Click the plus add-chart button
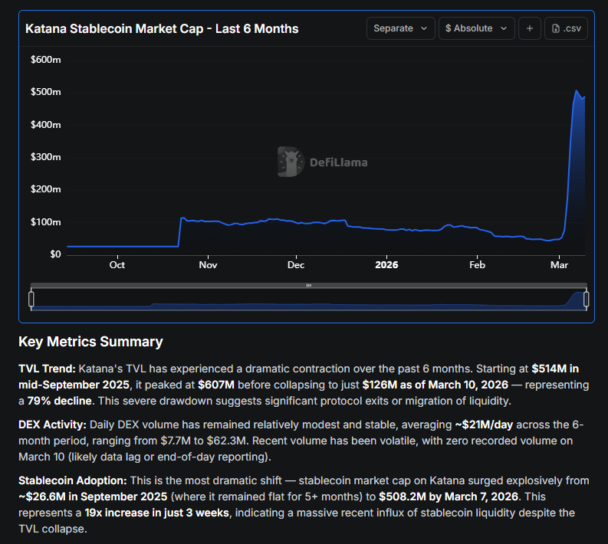This screenshot has width=608, height=544. [x=530, y=28]
